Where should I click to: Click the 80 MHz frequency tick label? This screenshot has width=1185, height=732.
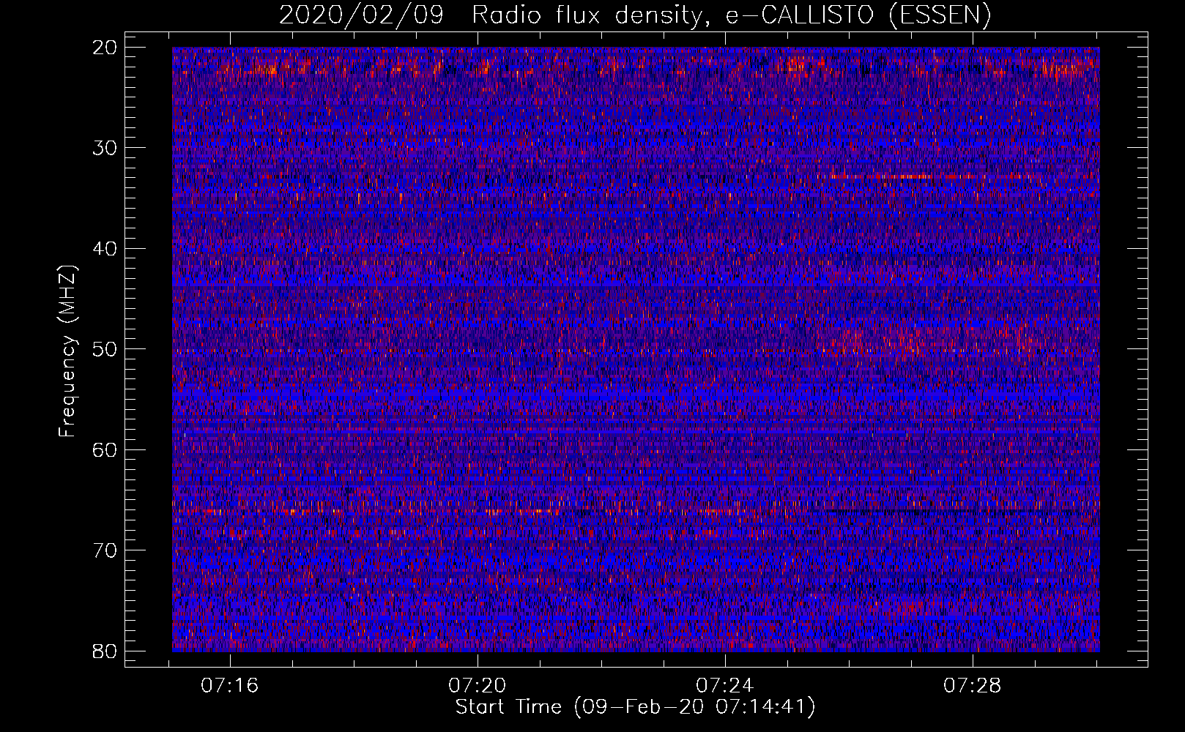tap(105, 651)
